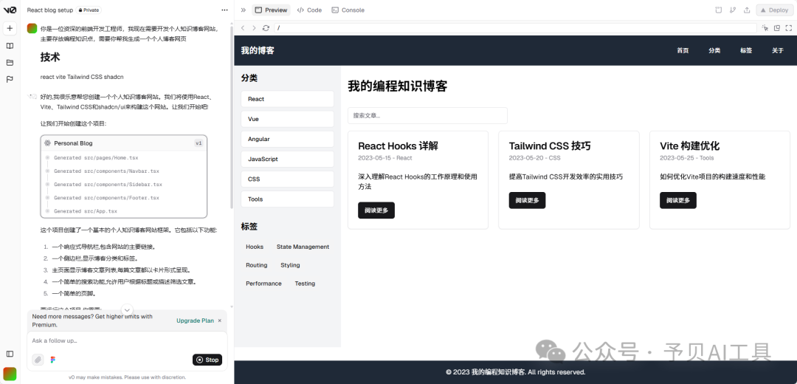The height and width of the screenshot is (384, 797).
Task: Switch to the Preview tab
Action: 272,10
